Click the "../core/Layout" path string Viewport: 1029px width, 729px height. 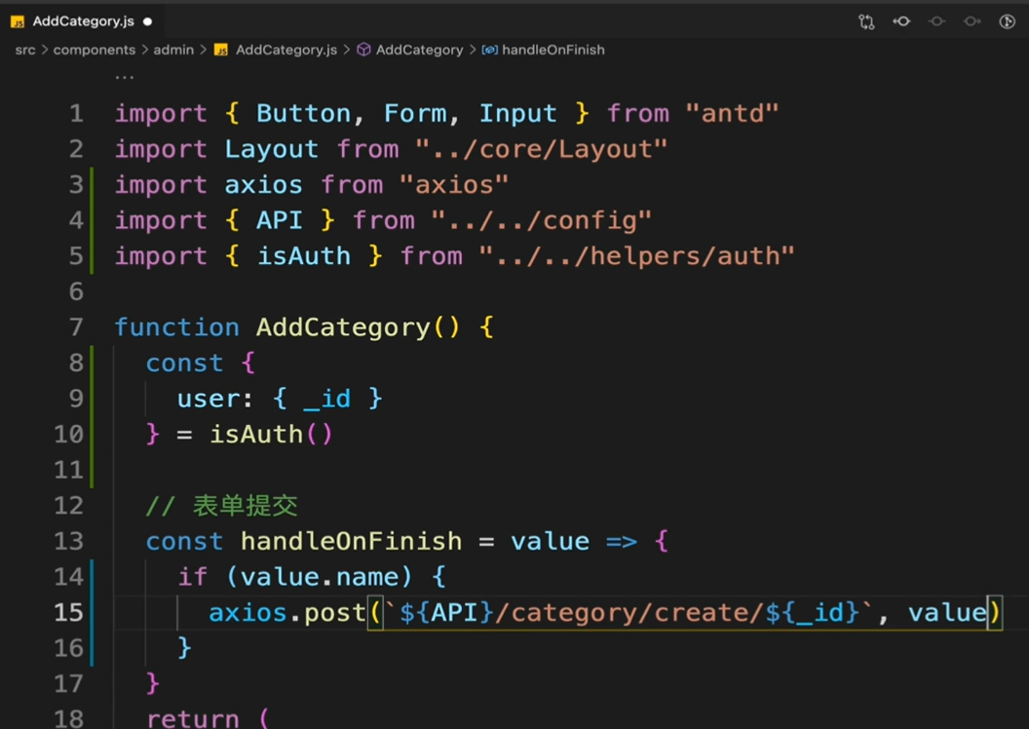click(x=542, y=150)
